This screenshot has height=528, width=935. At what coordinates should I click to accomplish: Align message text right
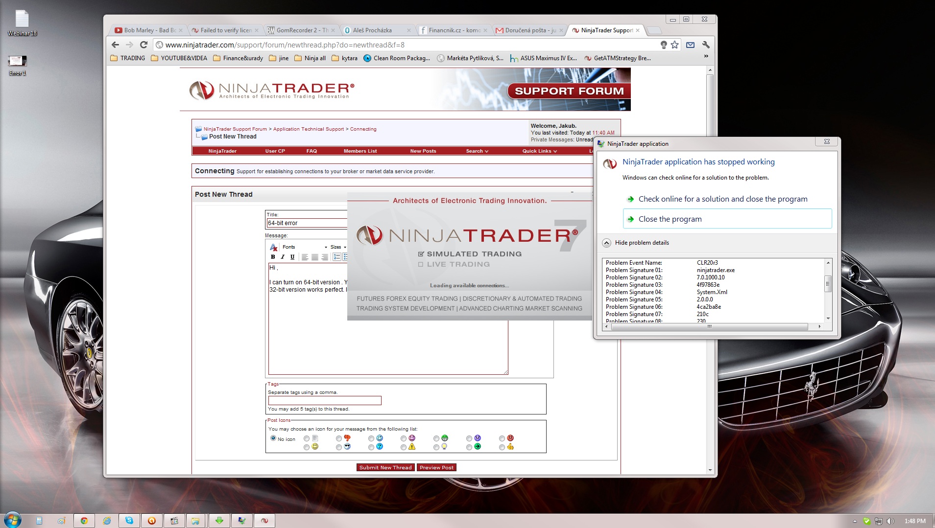click(x=324, y=257)
